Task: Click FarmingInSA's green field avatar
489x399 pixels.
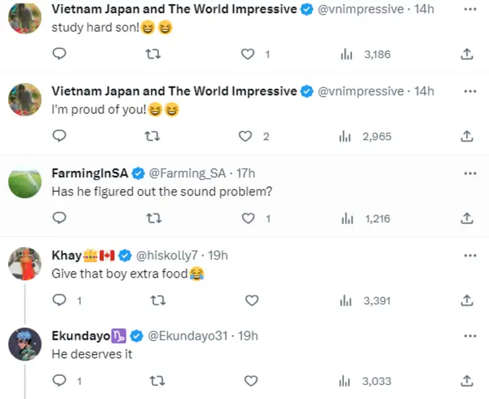Action: pos(24,184)
